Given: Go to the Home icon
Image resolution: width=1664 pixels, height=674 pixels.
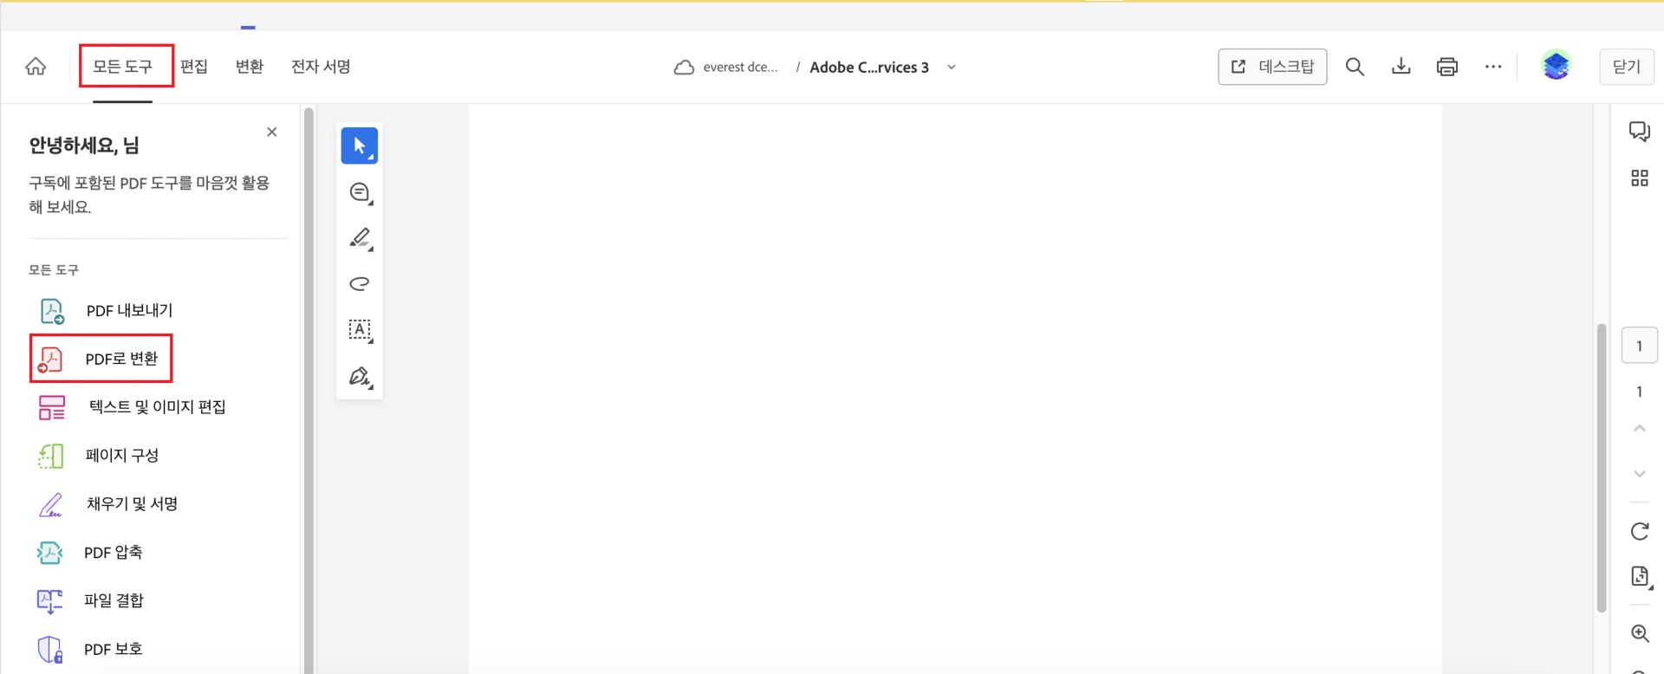Looking at the screenshot, I should pyautogui.click(x=36, y=67).
